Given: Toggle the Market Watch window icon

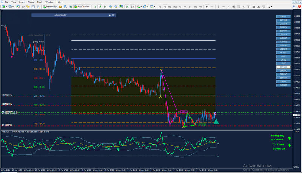Looking at the screenshot, I should [x=18, y=7].
